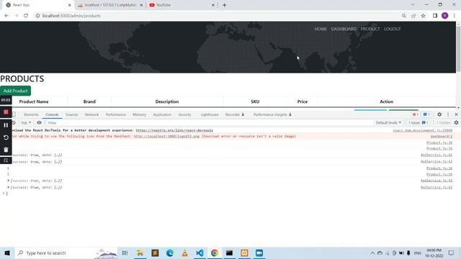The width and height of the screenshot is (461, 259).
Task: Pause the screen recording
Action: click(x=6, y=125)
